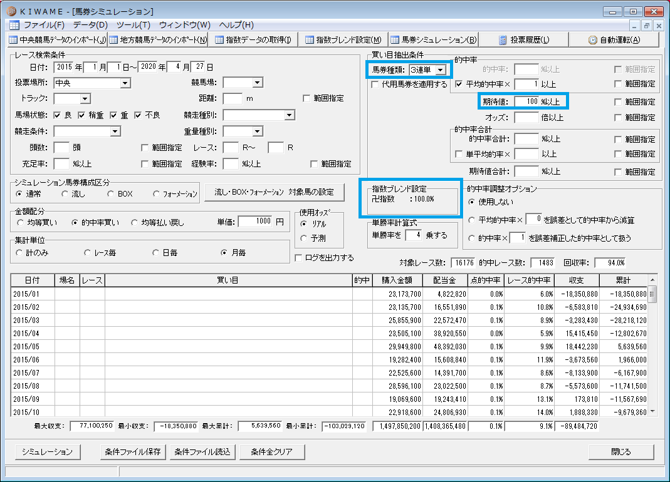The image size is (670, 482).
Task: Click the 収支 column header
Action: [577, 280]
